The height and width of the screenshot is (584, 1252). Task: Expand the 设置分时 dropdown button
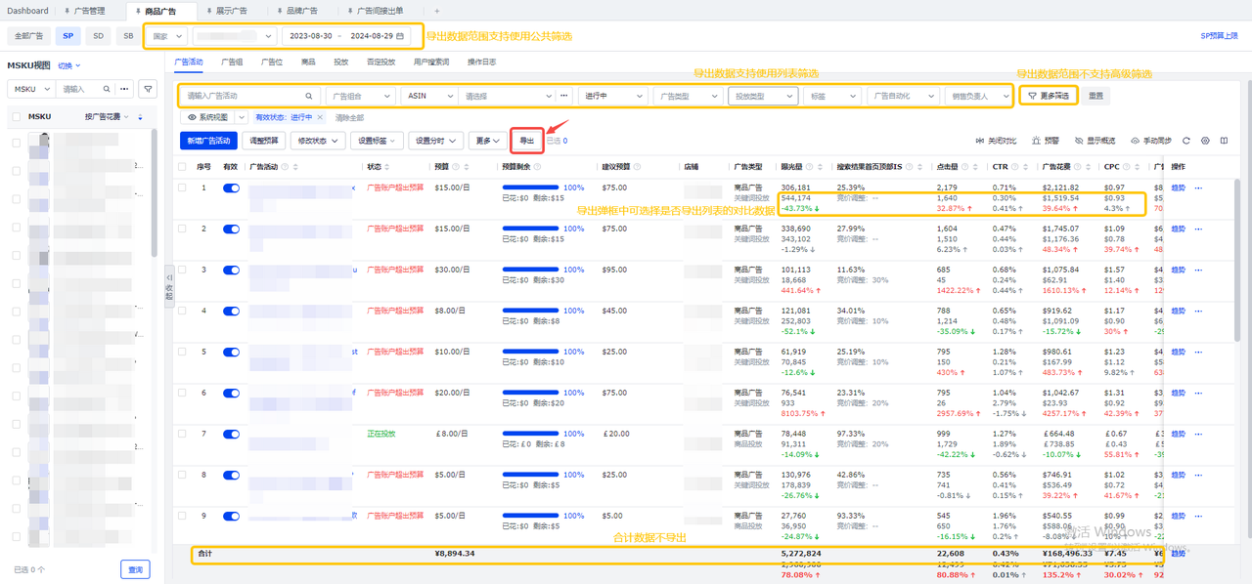pos(434,141)
